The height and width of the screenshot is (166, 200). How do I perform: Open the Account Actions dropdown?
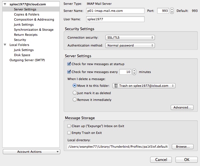point(31,152)
